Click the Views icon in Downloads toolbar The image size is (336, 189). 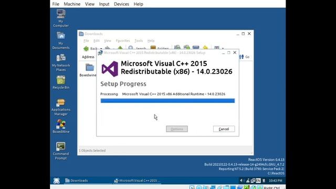pyautogui.click(x=217, y=48)
